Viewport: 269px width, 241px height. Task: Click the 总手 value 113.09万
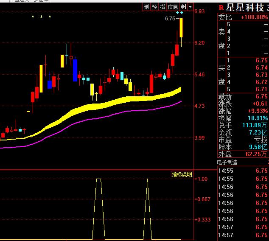coord(255,125)
